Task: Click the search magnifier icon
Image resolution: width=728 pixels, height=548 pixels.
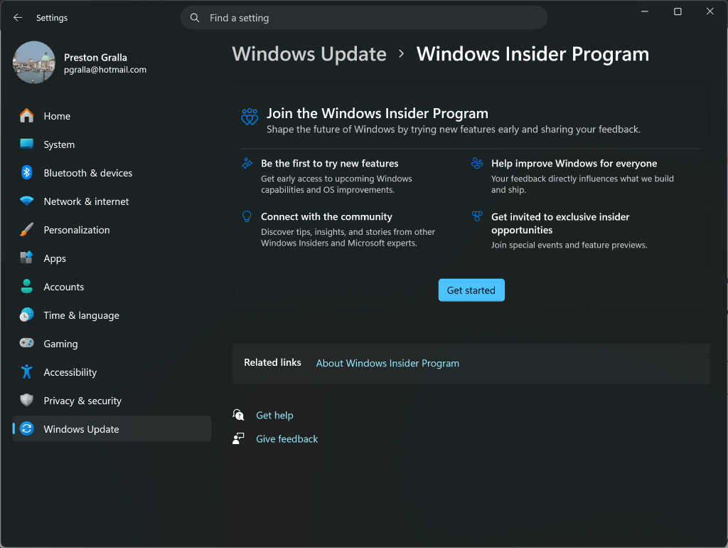Action: (195, 18)
